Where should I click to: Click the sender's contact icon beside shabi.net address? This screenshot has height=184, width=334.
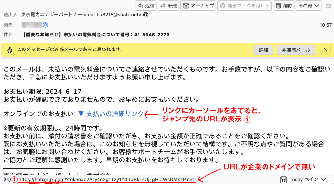(146, 15)
